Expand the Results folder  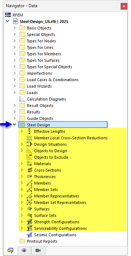pyautogui.click(x=15, y=112)
